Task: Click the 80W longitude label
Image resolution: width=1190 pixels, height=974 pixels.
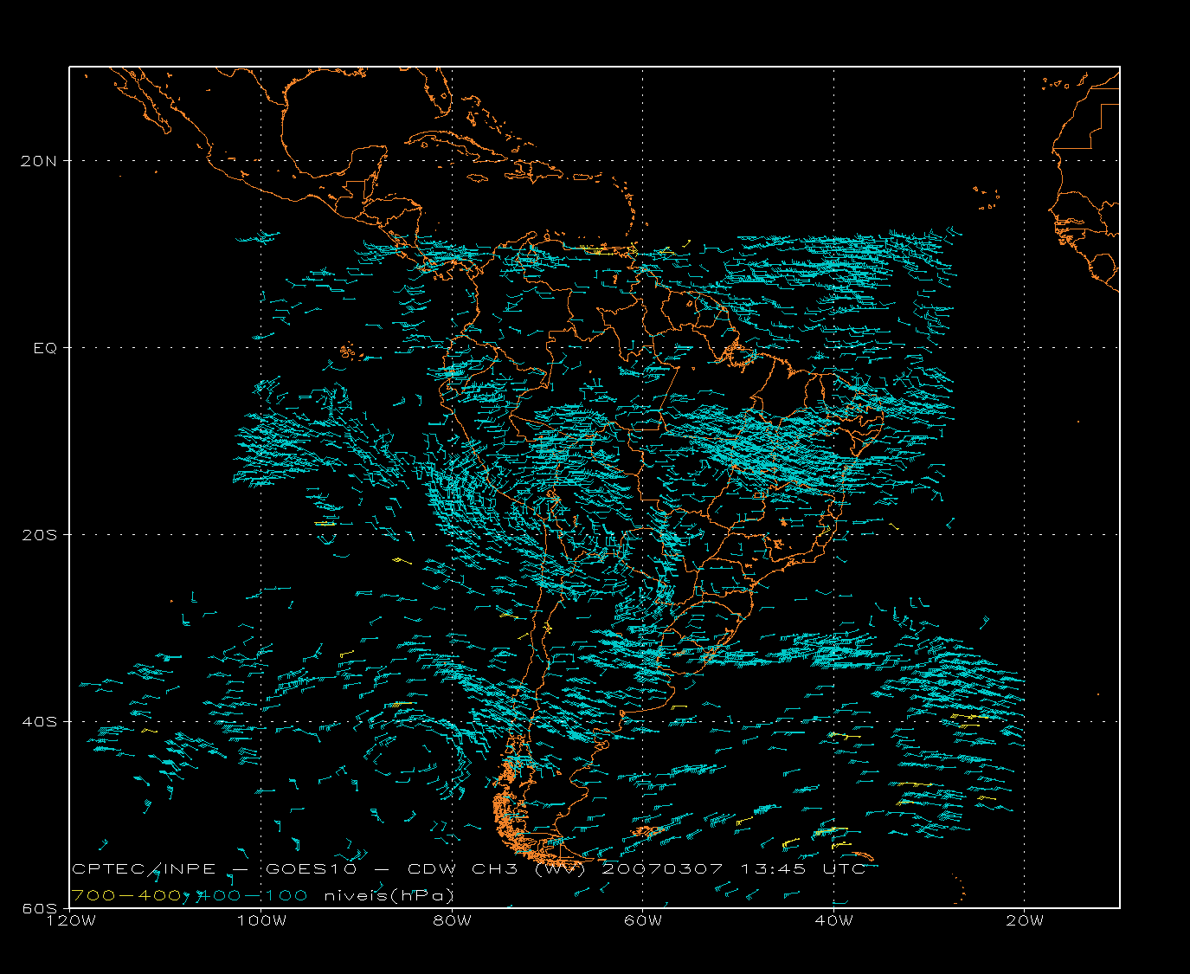Action: (x=453, y=920)
